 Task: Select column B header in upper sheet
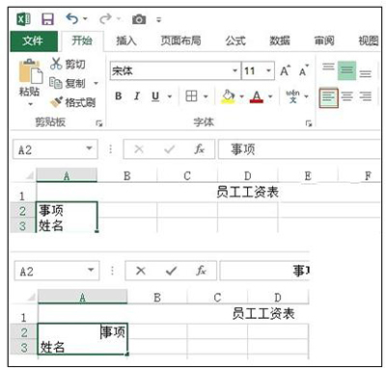click(127, 175)
